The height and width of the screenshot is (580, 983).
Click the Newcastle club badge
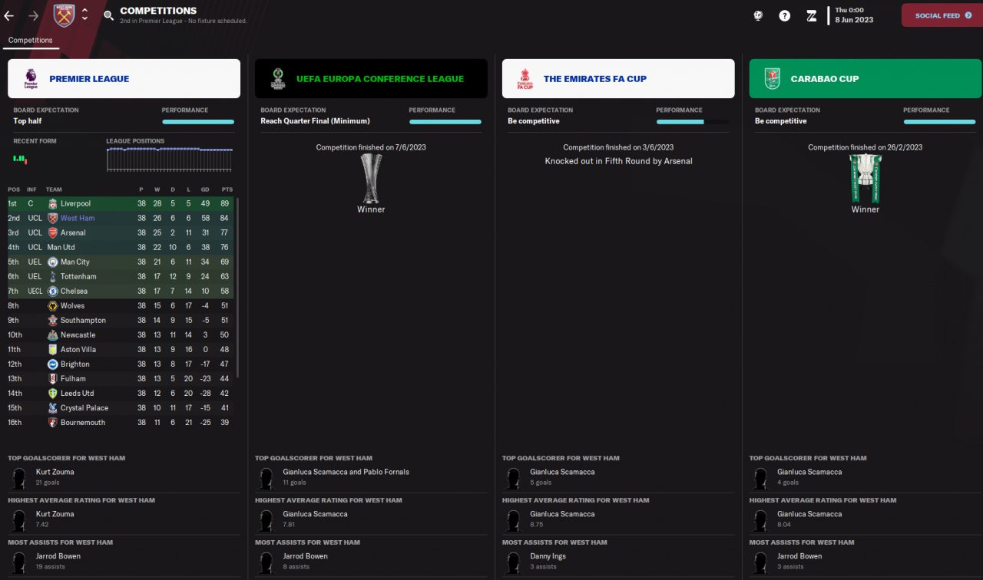(52, 334)
